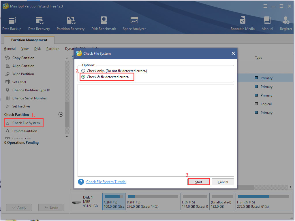
Task: Click the Disk 1 drive icon
Action: tap(76, 203)
